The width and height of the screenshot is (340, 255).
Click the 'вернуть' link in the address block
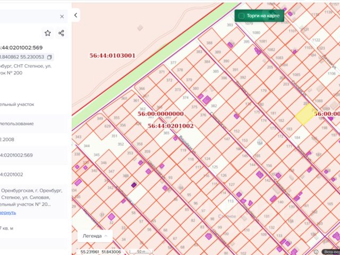click(8, 212)
